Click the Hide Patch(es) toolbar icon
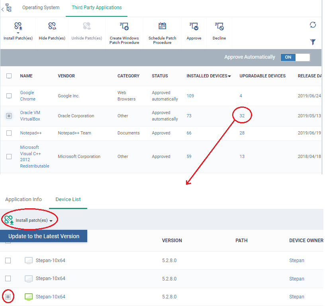The height and width of the screenshot is (306, 325). coord(52,26)
